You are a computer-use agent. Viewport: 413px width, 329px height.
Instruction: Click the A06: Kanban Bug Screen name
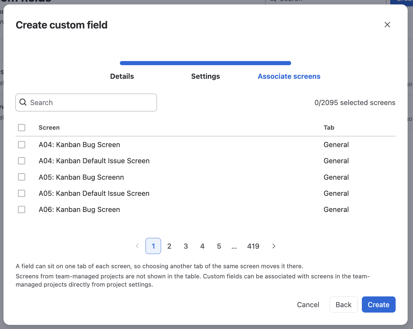79,209
